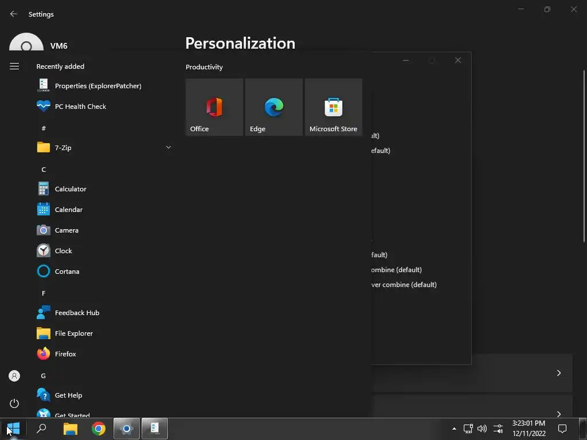Open the user account button in Start
Screen dimensions: 587x440
pyautogui.click(x=14, y=376)
